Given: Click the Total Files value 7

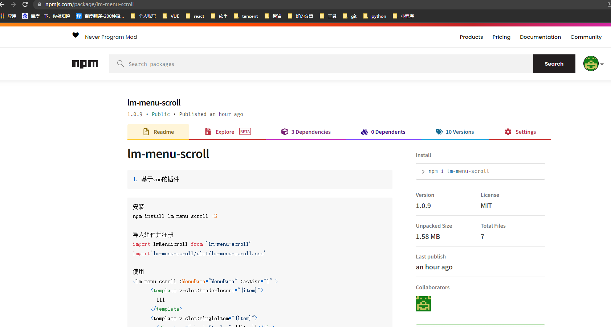Looking at the screenshot, I should (482, 237).
